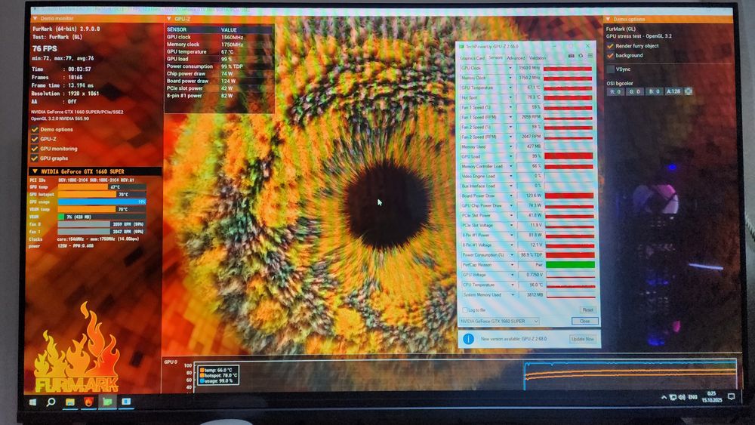This screenshot has width=755, height=425.
Task: Open GPU Clock sensor dropdown
Action: tap(510, 69)
